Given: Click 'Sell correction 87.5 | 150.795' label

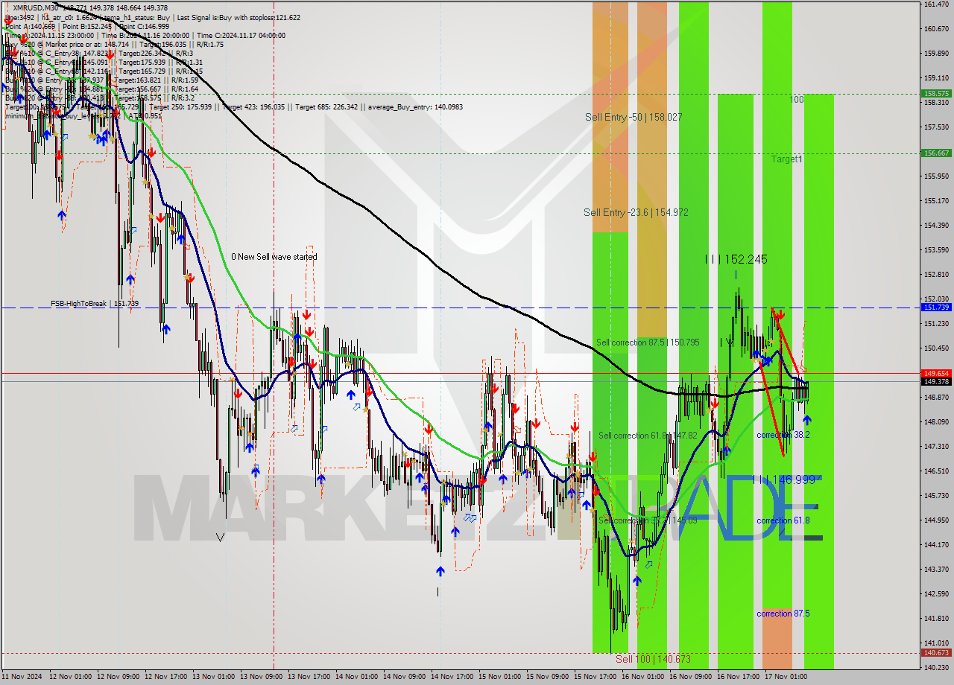Looking at the screenshot, I should coord(648,342).
